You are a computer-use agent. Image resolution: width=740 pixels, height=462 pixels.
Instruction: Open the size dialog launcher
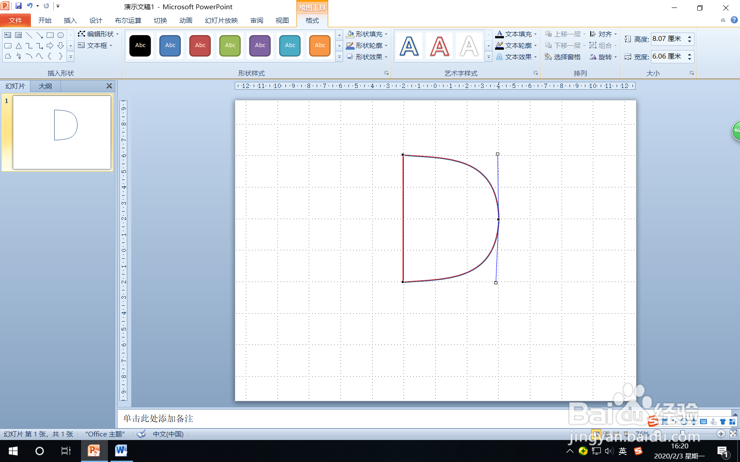(x=692, y=73)
